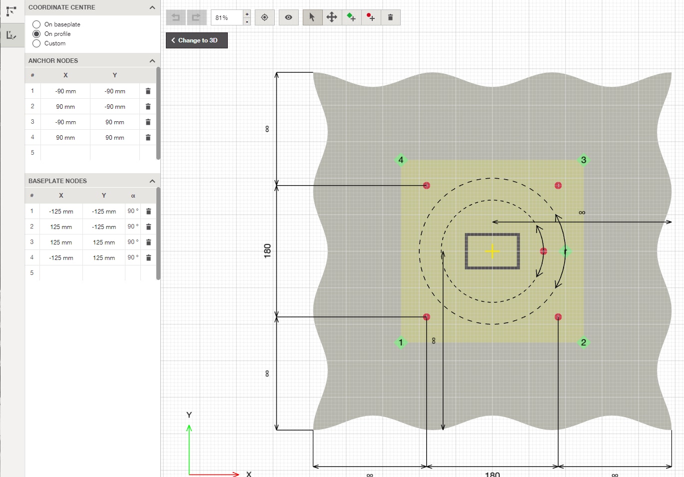Edit the zoom percentage value field
Image resolution: width=684 pixels, height=477 pixels.
[x=227, y=17]
